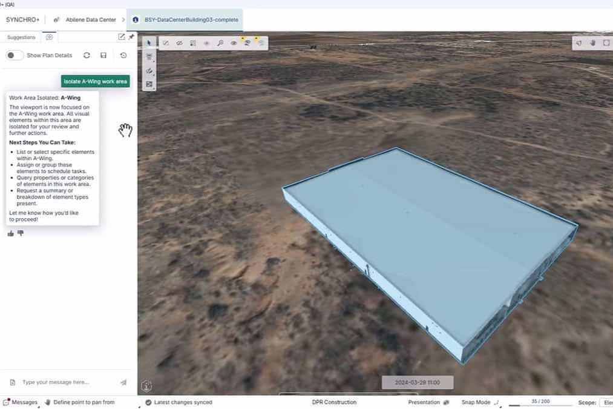Click the thumbs up feedback icon
Viewport: 613px width, 409px height.
pos(11,233)
